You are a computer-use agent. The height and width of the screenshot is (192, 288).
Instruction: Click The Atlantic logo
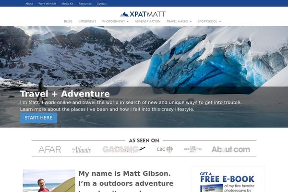82,150
